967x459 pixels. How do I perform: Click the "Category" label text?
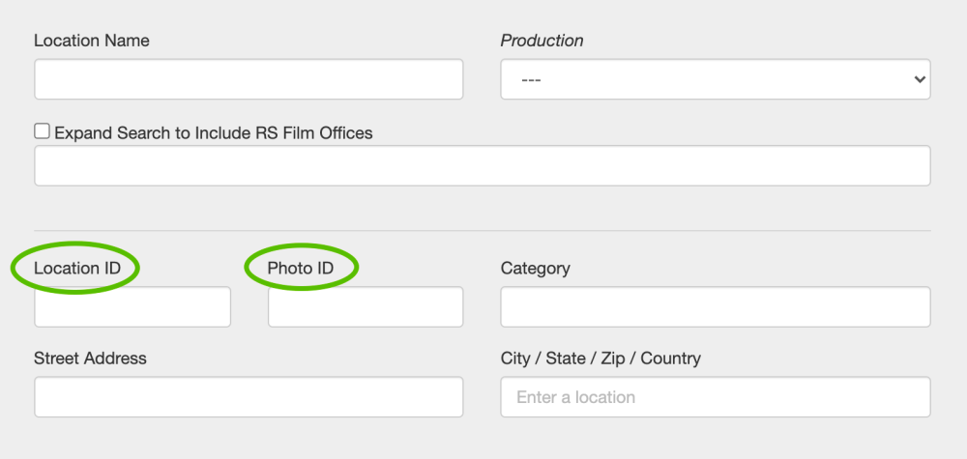535,268
